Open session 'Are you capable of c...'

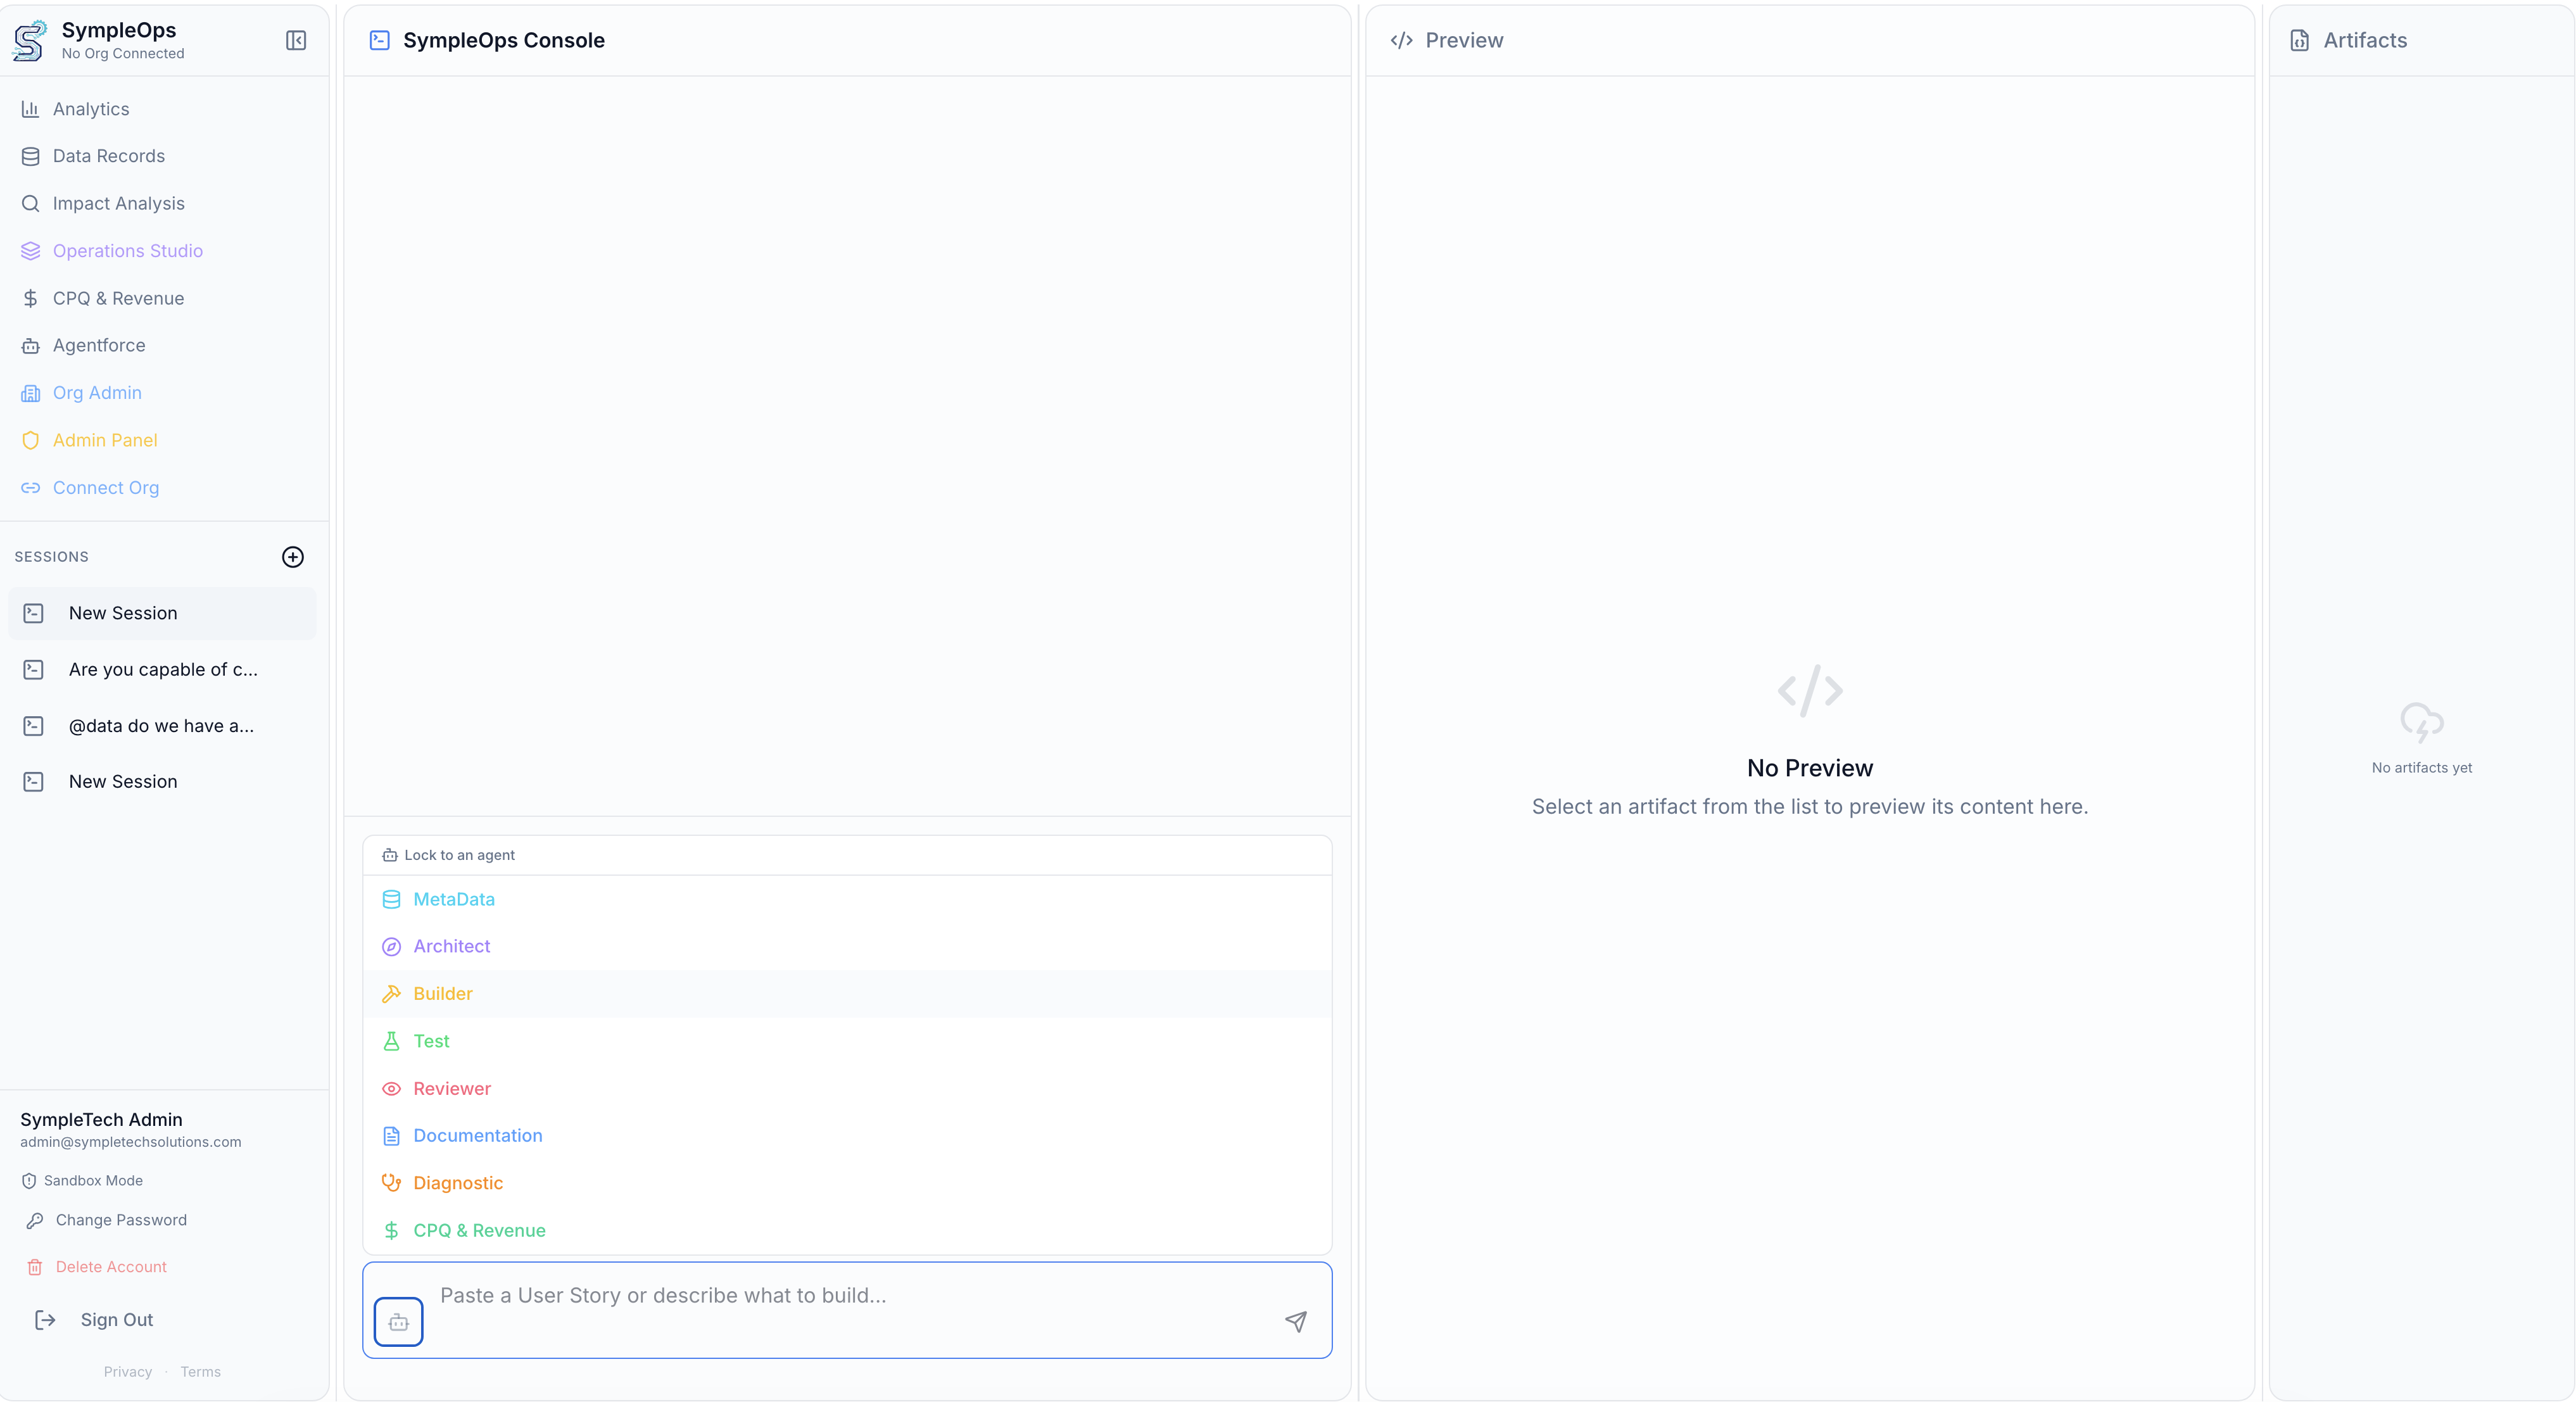point(162,669)
